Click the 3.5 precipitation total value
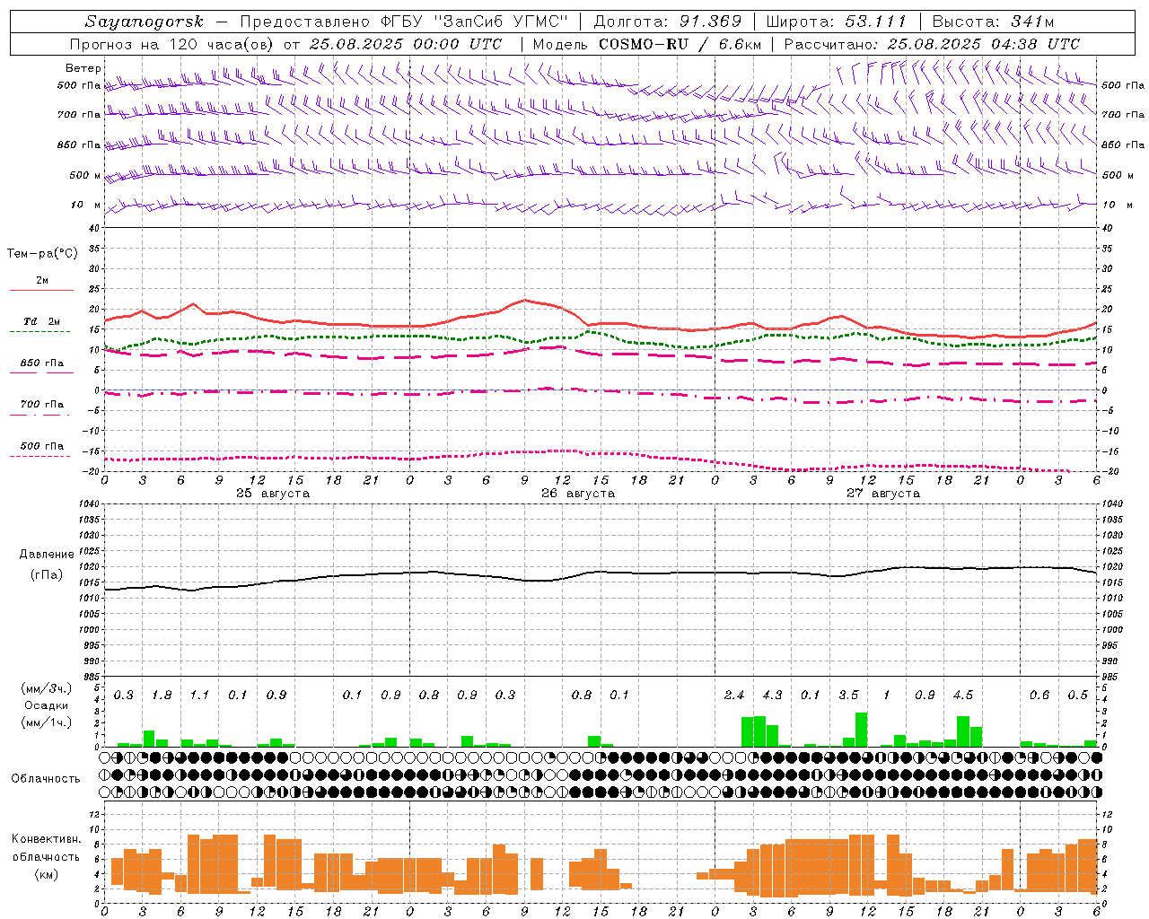 (848, 696)
